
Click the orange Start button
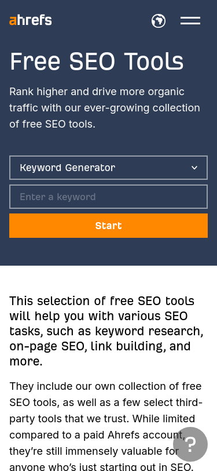[x=109, y=226]
